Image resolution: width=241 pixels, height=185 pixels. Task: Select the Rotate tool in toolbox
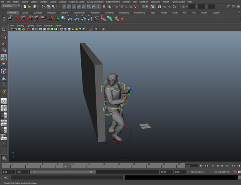pyautogui.click(x=4, y=57)
